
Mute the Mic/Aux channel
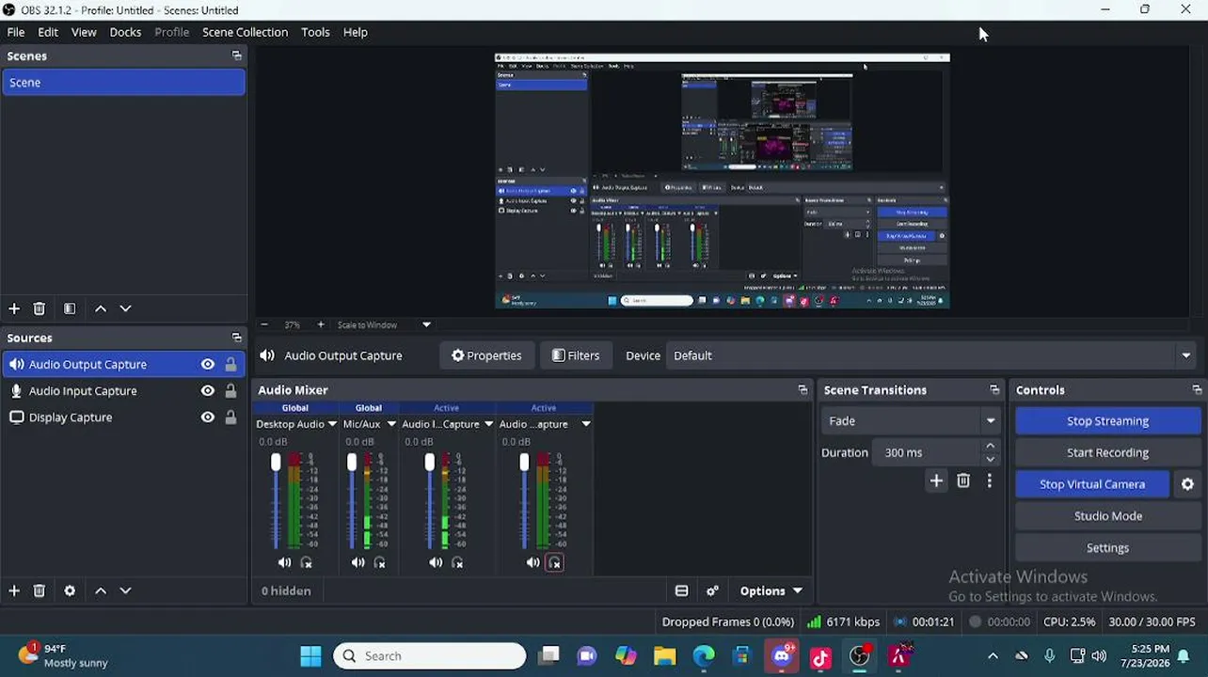(x=358, y=562)
